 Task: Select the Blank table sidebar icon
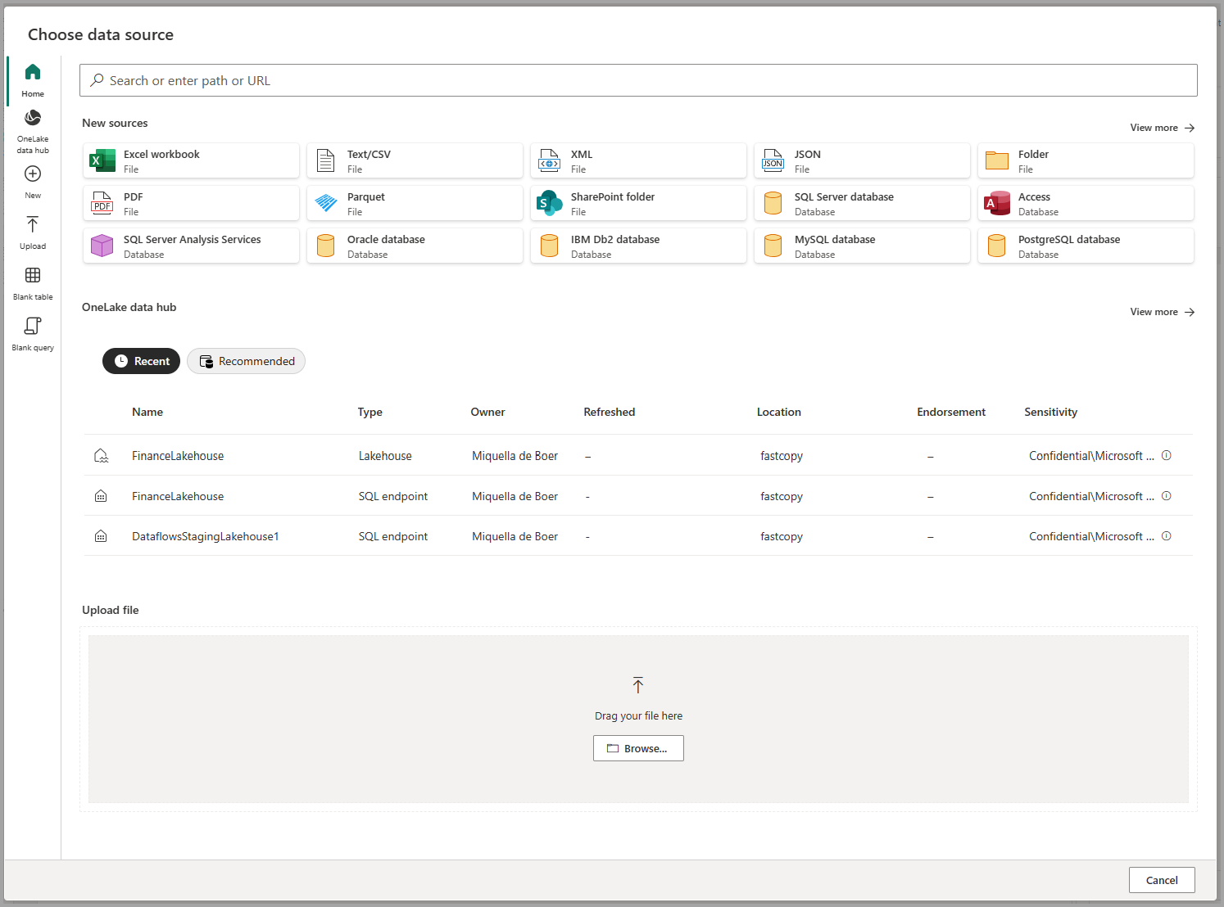(x=33, y=276)
